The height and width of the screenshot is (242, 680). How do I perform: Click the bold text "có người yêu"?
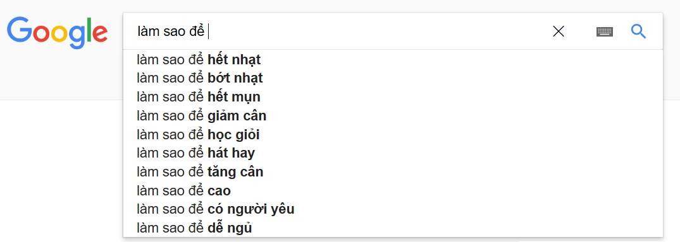(251, 210)
